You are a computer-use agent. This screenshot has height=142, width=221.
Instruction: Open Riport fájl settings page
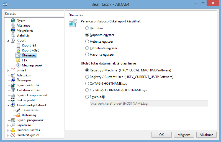tap(29, 45)
